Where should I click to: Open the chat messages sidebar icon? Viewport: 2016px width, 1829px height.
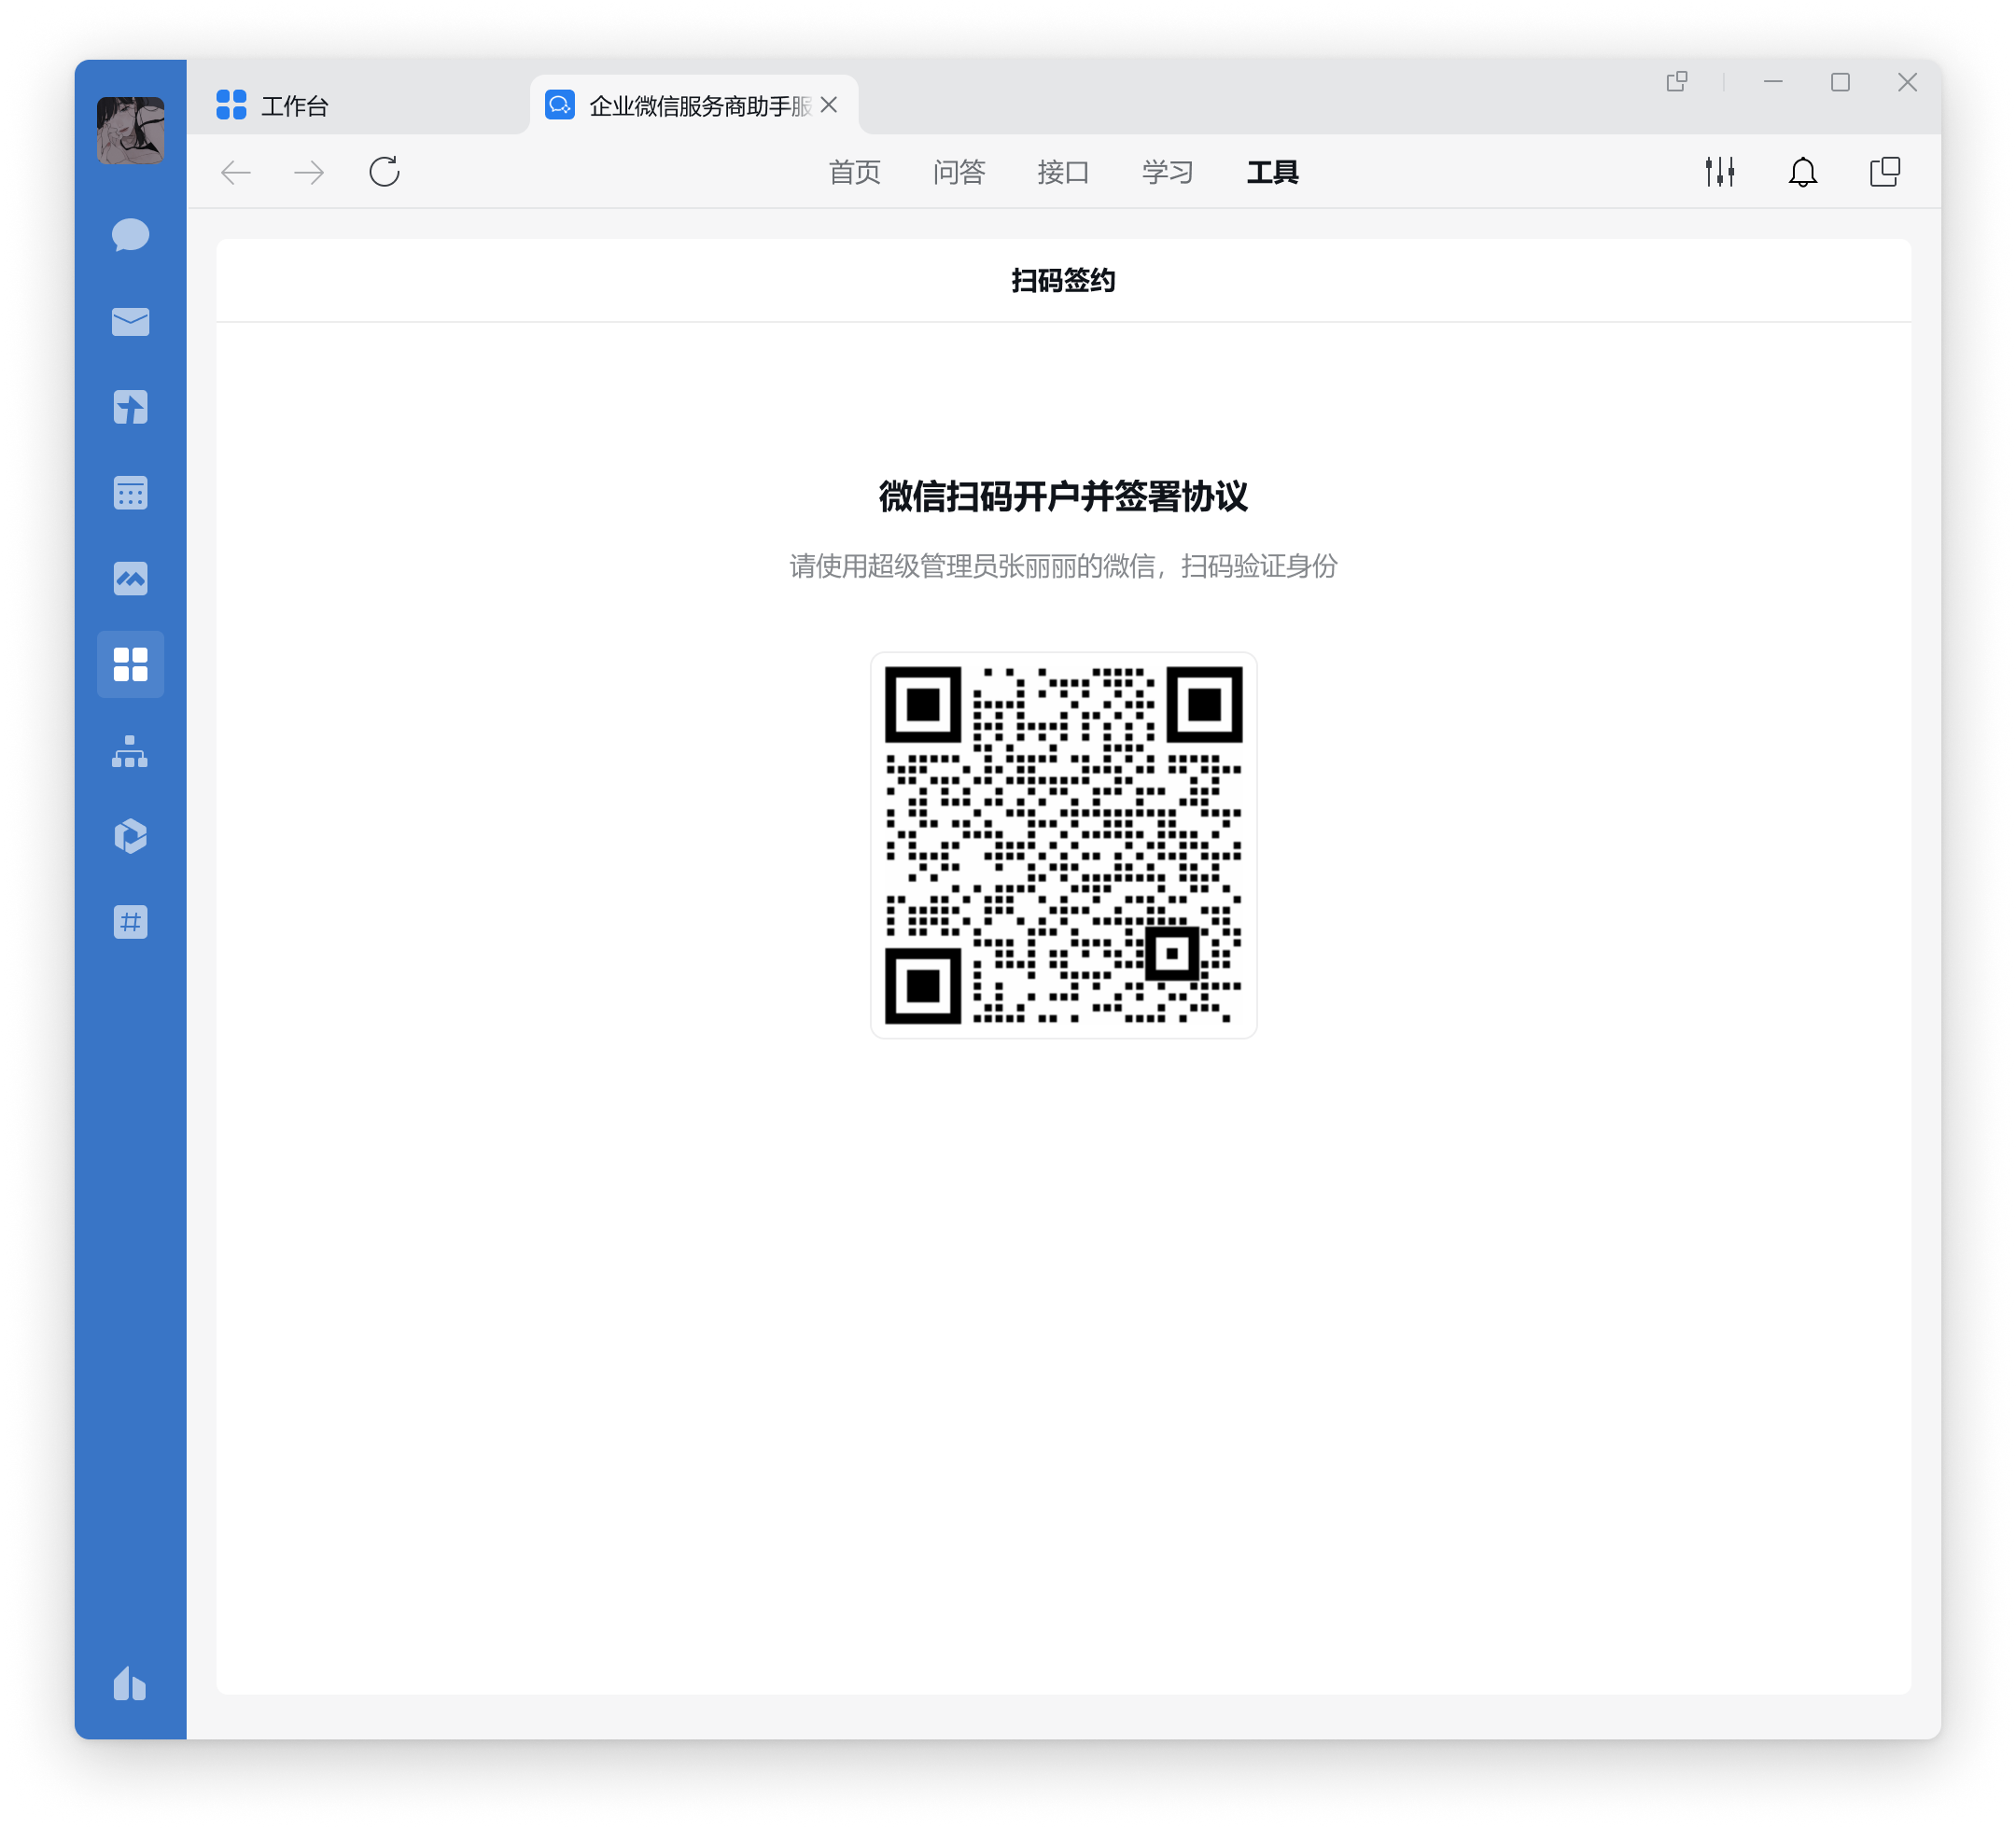point(130,236)
